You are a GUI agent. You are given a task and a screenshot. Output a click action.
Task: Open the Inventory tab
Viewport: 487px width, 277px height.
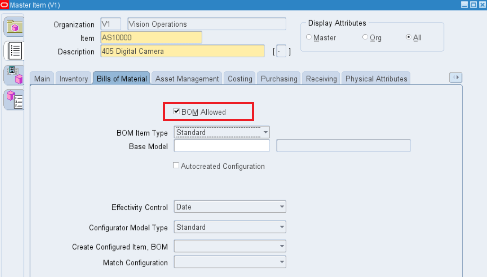73,78
